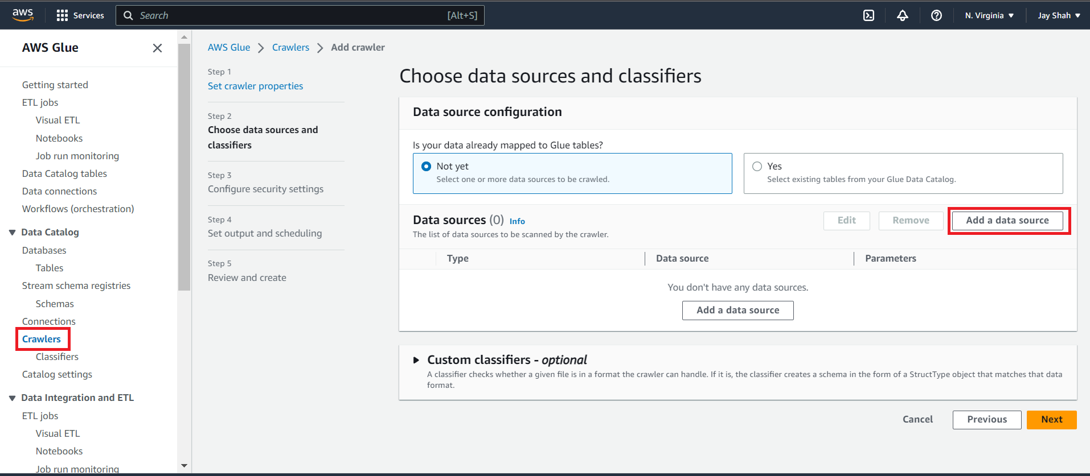
Task: Click the search magnifier icon
Action: pos(128,15)
